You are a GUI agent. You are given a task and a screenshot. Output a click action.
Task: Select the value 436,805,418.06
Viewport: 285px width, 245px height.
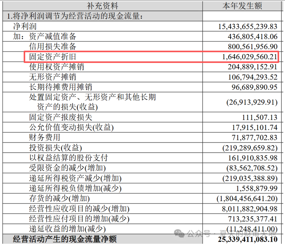coord(253,37)
